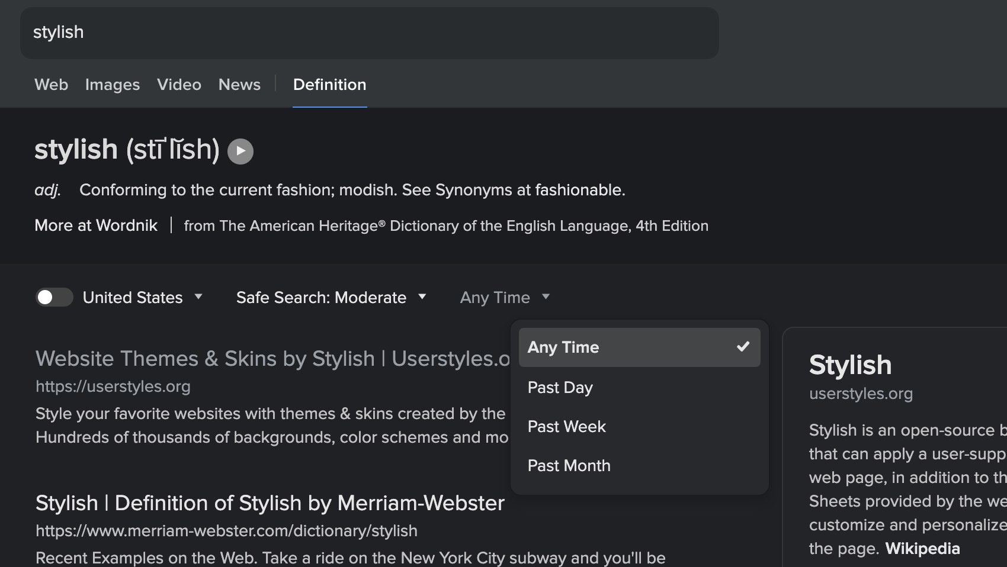Click the 'adj.' part-of-speech label

click(x=47, y=190)
